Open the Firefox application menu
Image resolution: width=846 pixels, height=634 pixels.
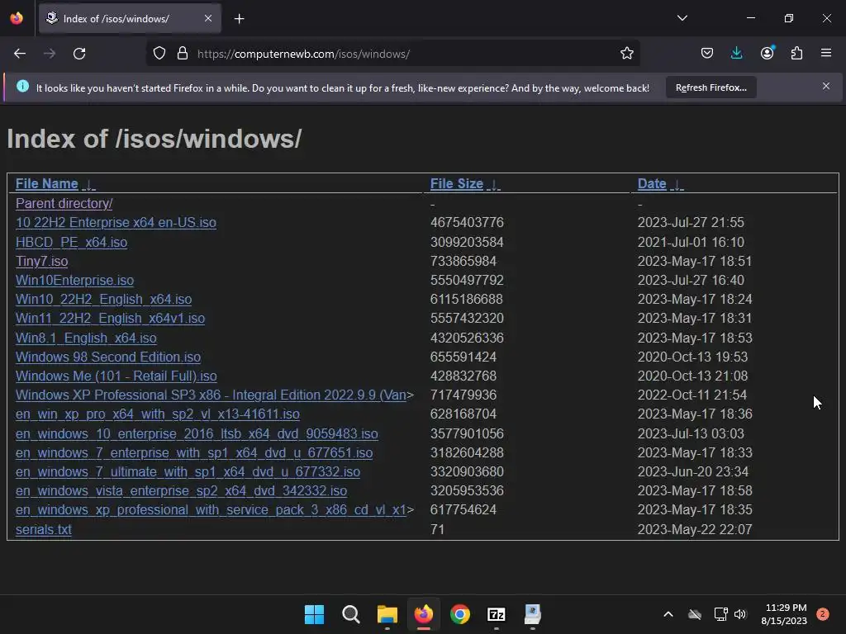(826, 54)
